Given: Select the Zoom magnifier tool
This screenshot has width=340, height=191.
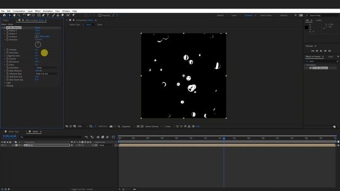Looking at the screenshot, I should coord(19,15).
